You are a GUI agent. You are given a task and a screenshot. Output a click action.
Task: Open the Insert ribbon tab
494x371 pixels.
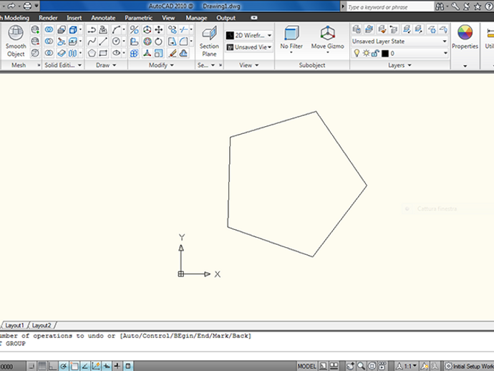pos(74,18)
